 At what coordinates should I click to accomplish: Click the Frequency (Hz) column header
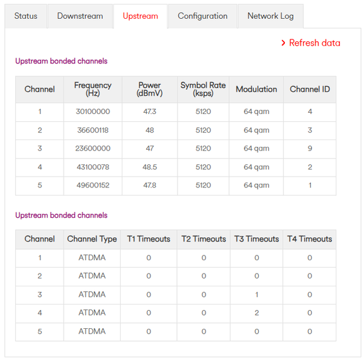(93, 89)
